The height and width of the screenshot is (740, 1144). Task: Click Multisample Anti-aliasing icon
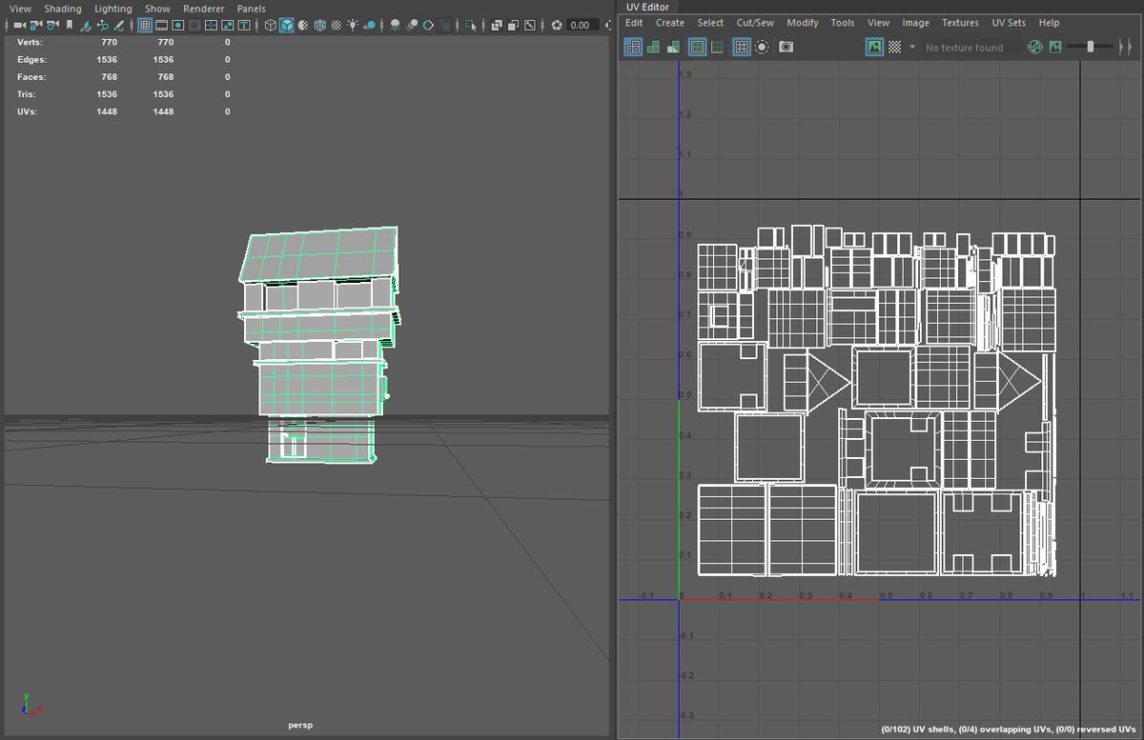[428, 25]
